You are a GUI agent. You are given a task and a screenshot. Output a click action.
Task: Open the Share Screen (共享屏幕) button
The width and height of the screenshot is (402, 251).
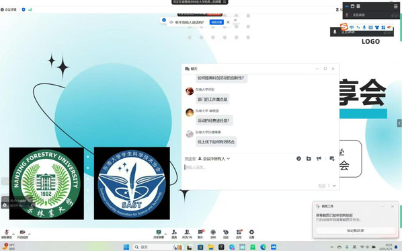click(x=159, y=234)
